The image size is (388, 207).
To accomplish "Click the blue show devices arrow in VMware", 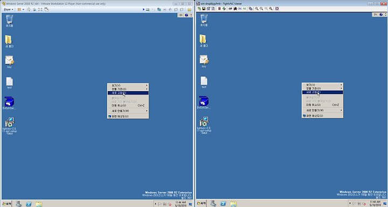I will tap(143, 9).
